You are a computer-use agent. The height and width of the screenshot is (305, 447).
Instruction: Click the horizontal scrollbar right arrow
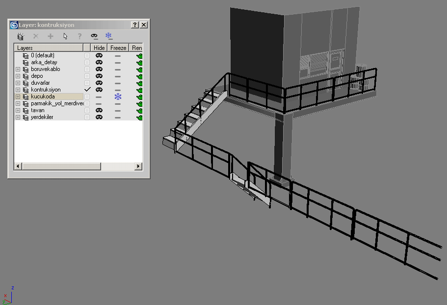(138, 166)
